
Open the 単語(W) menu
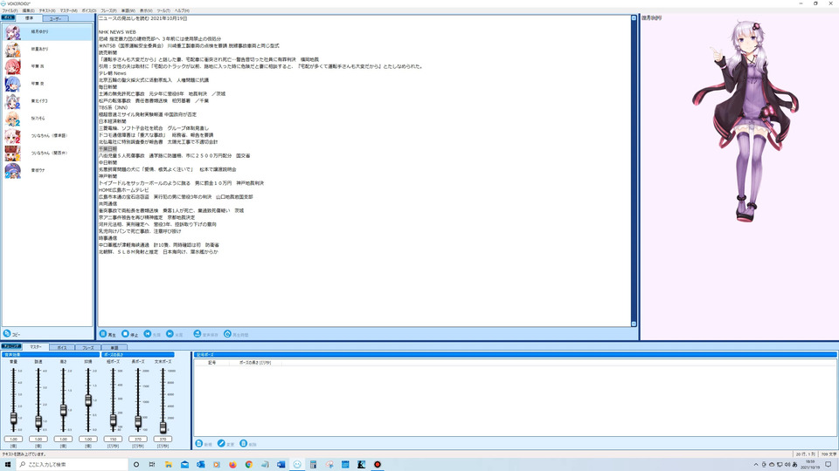point(128,10)
